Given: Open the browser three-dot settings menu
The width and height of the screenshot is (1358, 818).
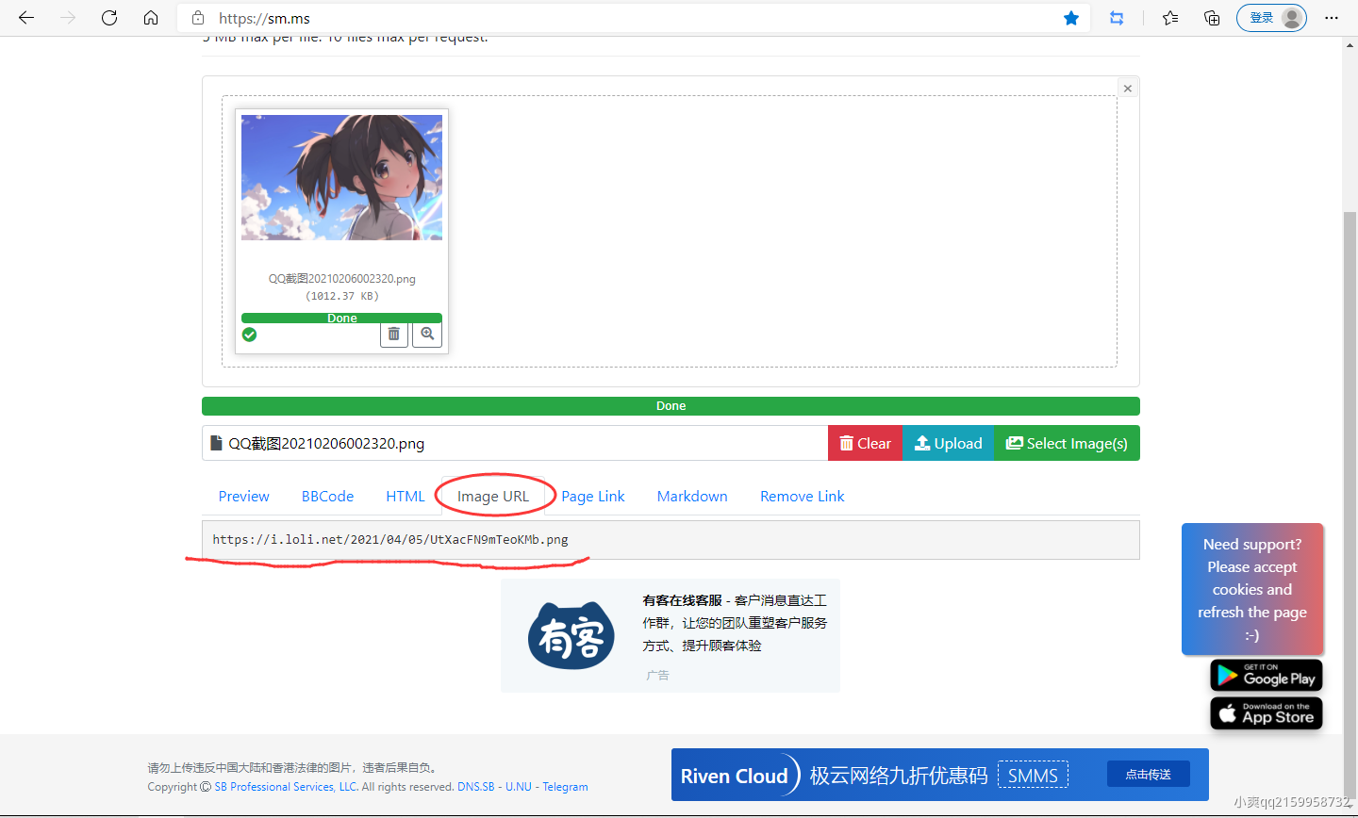Looking at the screenshot, I should 1332,18.
